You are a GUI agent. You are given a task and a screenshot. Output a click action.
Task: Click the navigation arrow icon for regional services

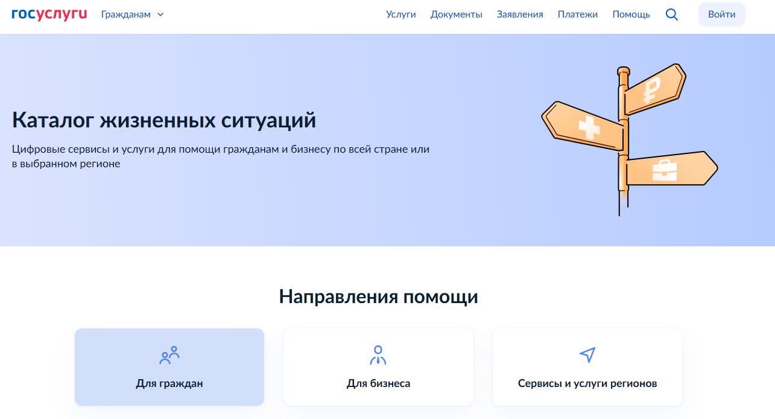(x=587, y=355)
